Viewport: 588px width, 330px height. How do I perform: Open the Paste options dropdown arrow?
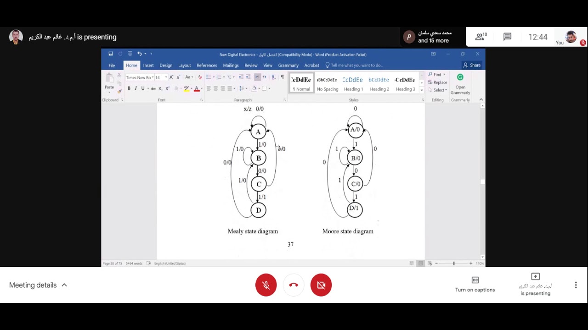click(109, 92)
